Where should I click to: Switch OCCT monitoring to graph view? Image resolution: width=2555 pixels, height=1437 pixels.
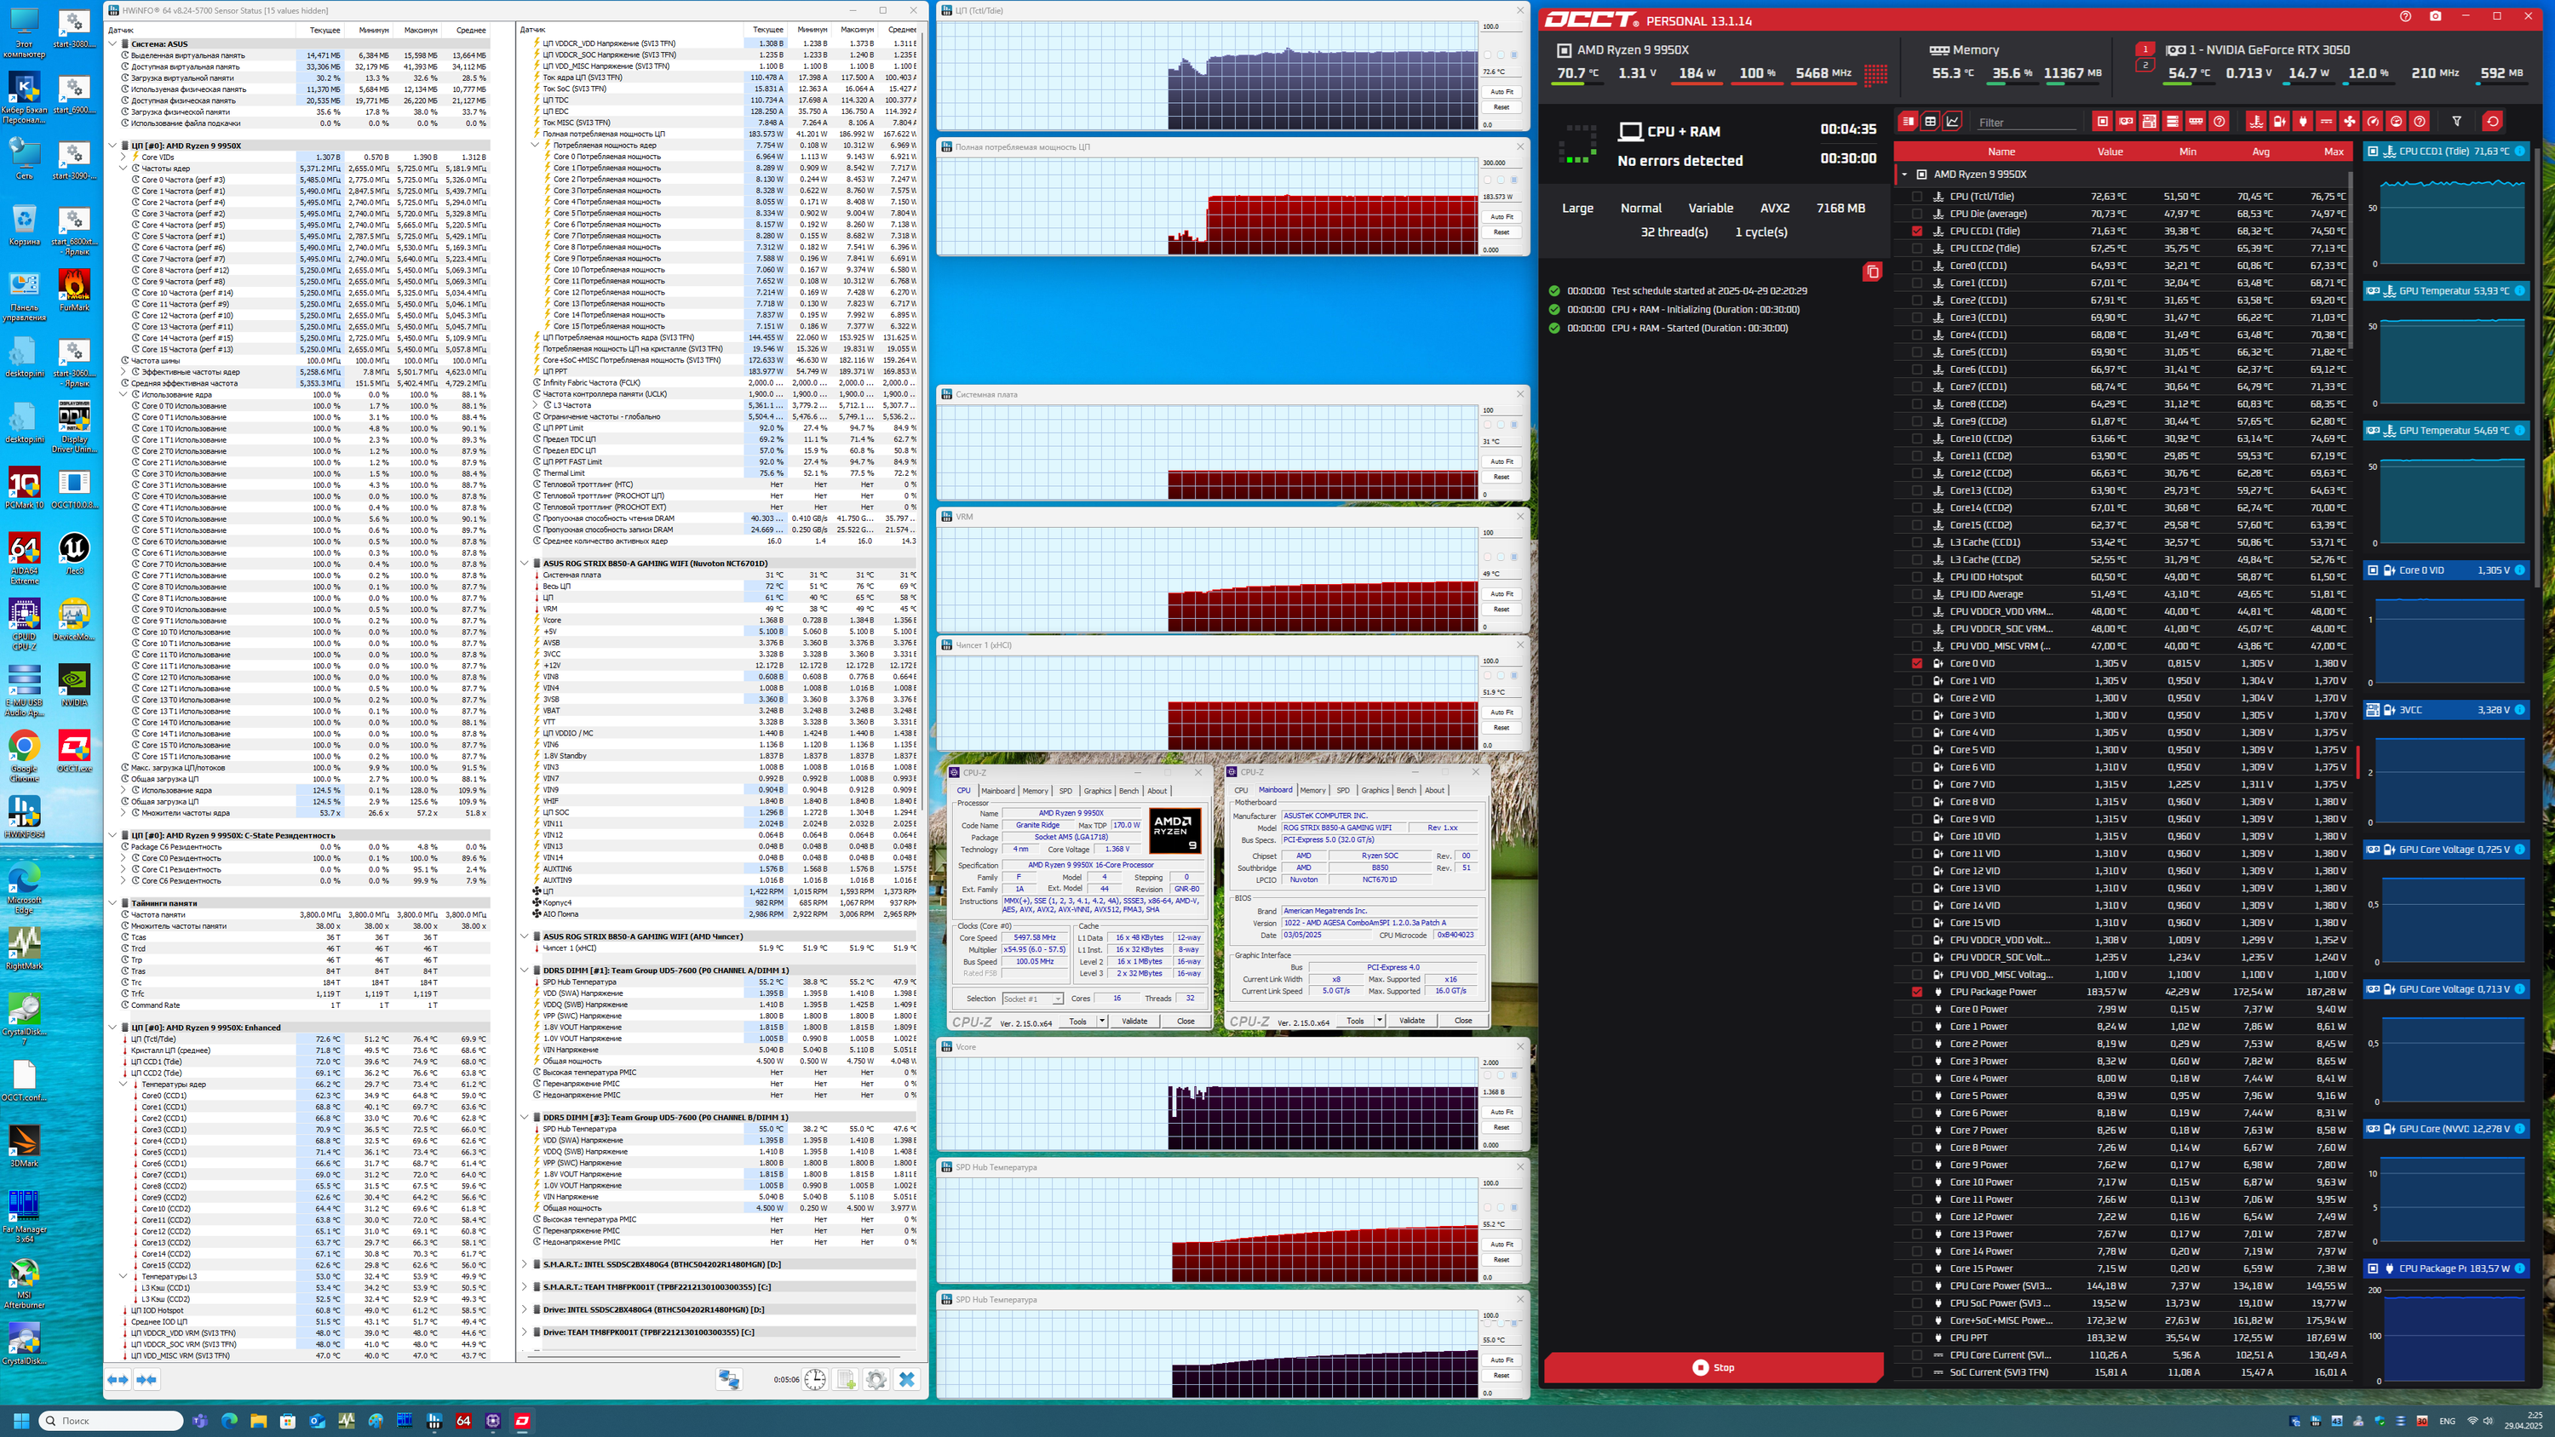click(x=1953, y=121)
